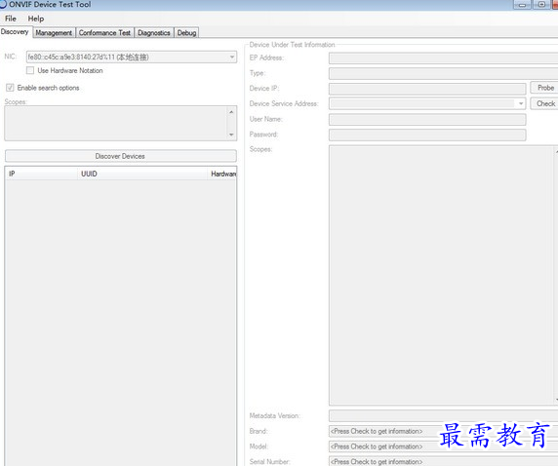Click the Type field
Viewport: 558px width, 466px height.
pyautogui.click(x=443, y=74)
